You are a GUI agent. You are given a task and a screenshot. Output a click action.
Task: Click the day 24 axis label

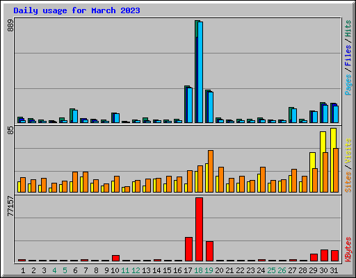pyautogui.click(x=261, y=270)
